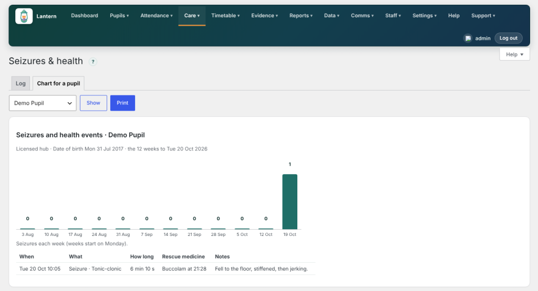Viewport: 538px width, 291px height.
Task: Click the 'How long' column header
Action: coord(142,256)
